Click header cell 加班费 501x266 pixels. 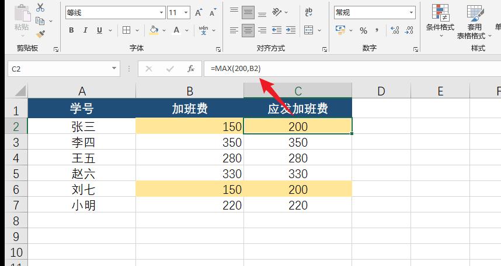(x=190, y=109)
